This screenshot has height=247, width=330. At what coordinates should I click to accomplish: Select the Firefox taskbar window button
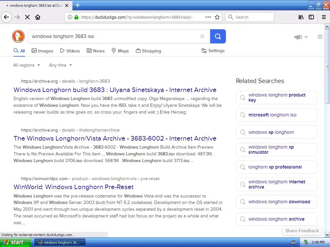pyautogui.click(x=60, y=242)
